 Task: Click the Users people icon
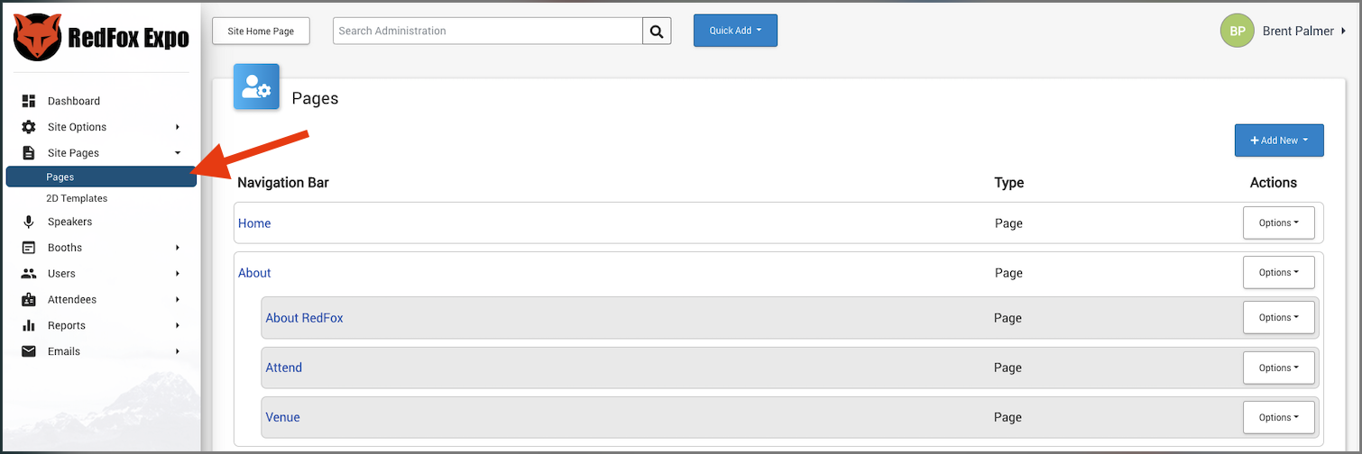tap(29, 273)
